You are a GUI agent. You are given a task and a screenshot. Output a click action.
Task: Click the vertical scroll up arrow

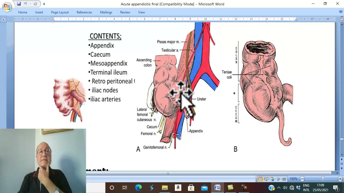[342, 24]
